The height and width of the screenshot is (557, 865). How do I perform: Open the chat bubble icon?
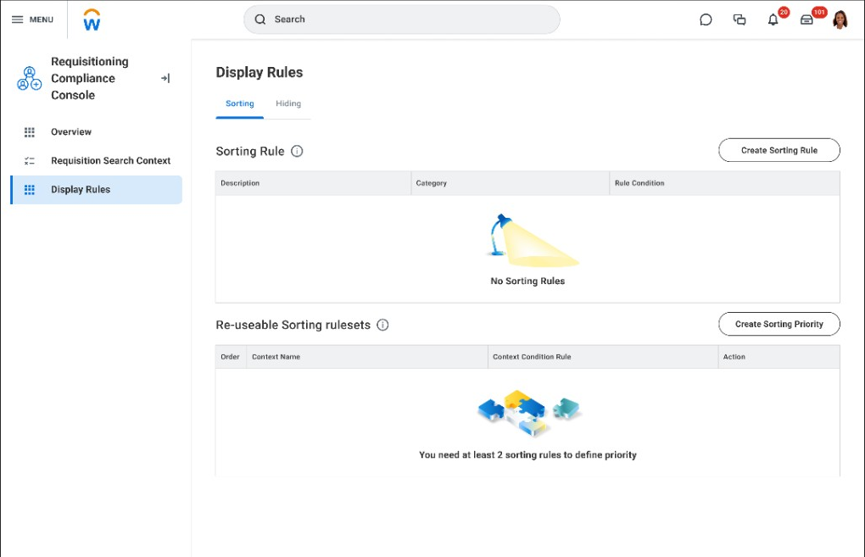point(706,19)
